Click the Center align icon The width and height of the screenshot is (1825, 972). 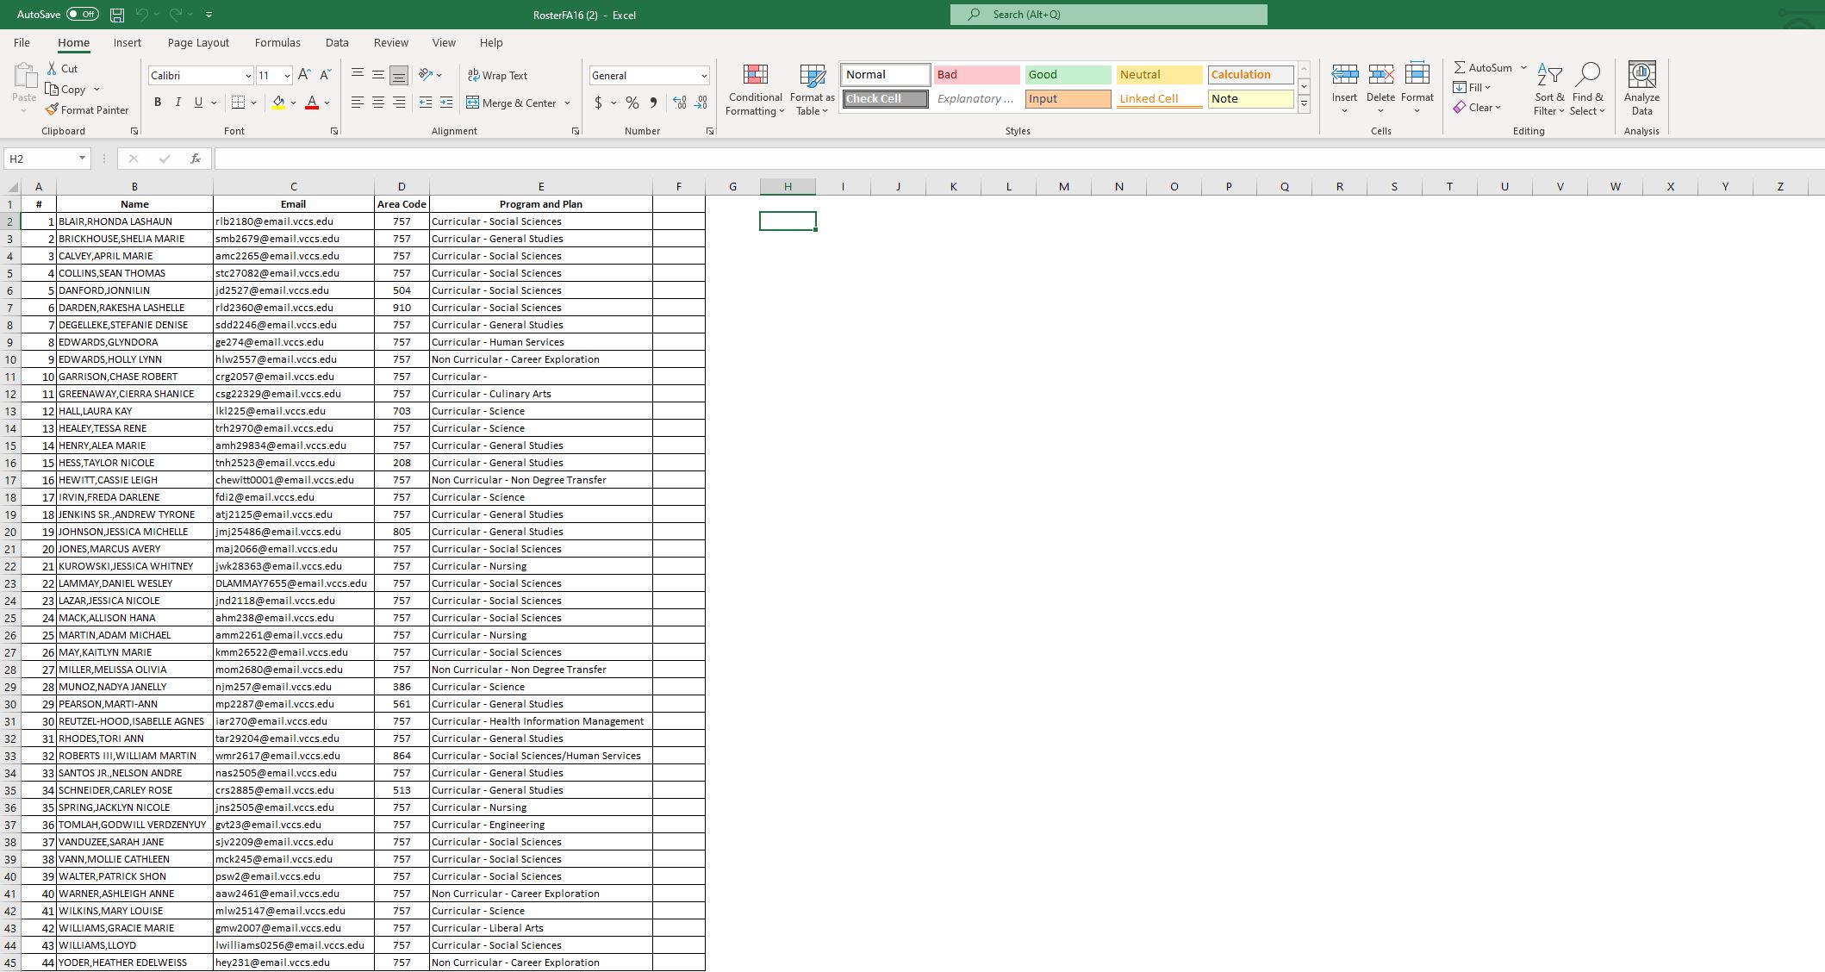tap(377, 103)
